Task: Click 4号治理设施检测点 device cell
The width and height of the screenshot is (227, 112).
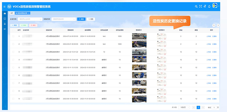Action: 53,36
